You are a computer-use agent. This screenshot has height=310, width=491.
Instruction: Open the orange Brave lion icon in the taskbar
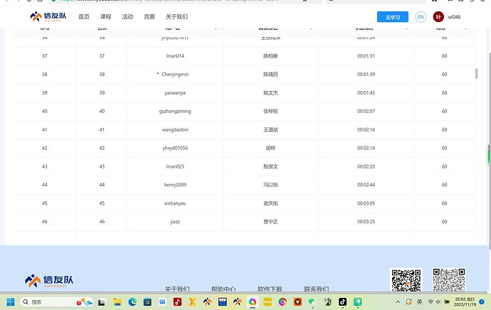coord(297,302)
